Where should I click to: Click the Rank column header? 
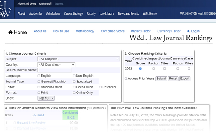(9, 115)
